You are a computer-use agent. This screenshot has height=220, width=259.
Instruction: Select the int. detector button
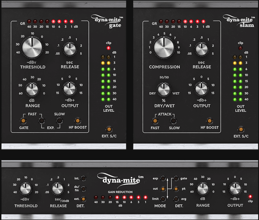click(x=83, y=179)
